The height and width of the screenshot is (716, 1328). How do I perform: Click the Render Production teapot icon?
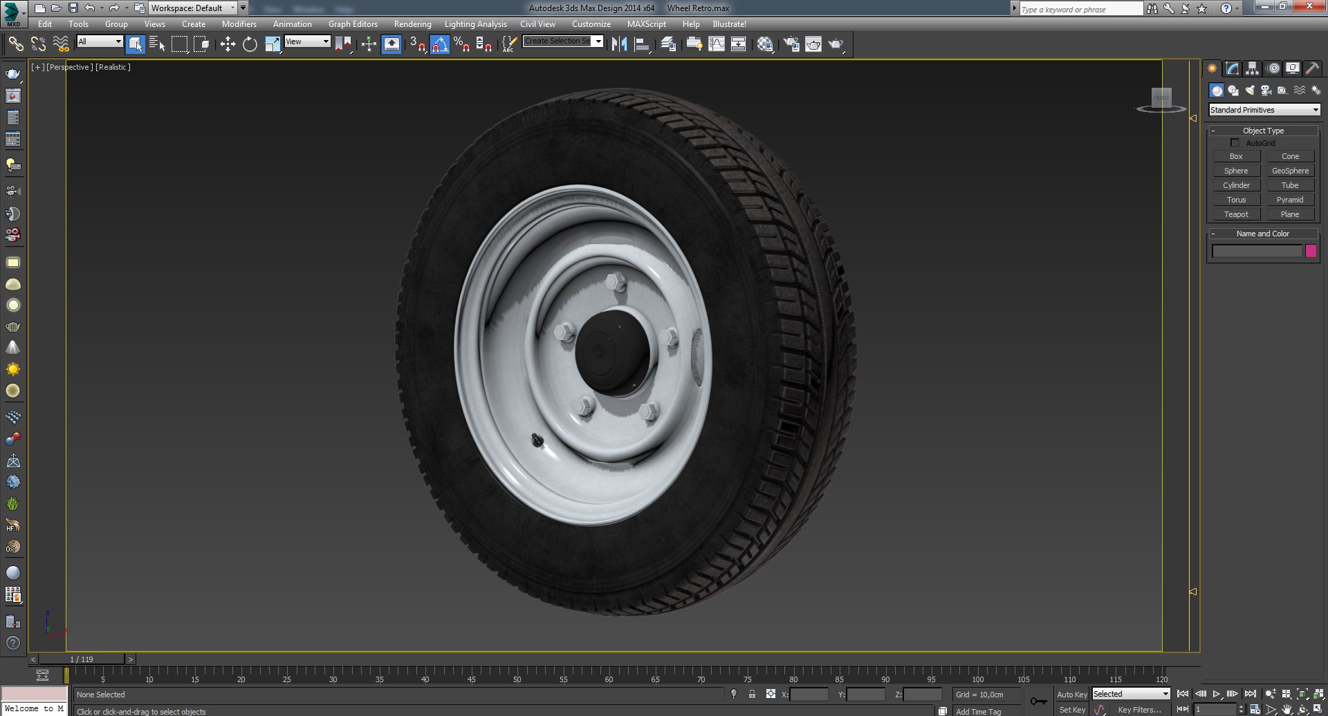(x=836, y=44)
